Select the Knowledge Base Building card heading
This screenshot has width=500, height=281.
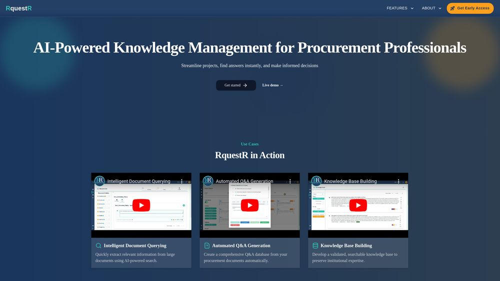click(x=346, y=246)
